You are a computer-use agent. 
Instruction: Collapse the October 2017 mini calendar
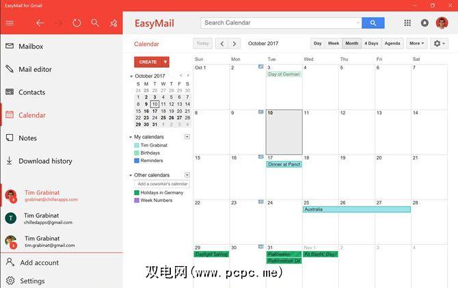[131, 76]
